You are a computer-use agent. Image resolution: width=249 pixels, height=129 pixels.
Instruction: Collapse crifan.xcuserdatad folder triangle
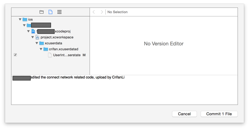(x=41, y=49)
